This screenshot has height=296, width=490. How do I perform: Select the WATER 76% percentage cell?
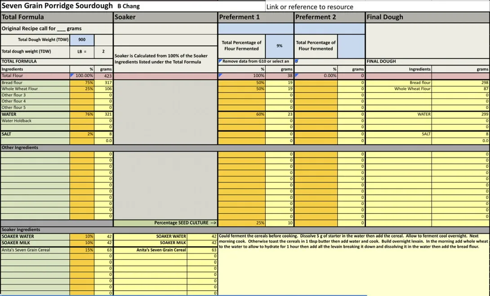[x=82, y=114]
